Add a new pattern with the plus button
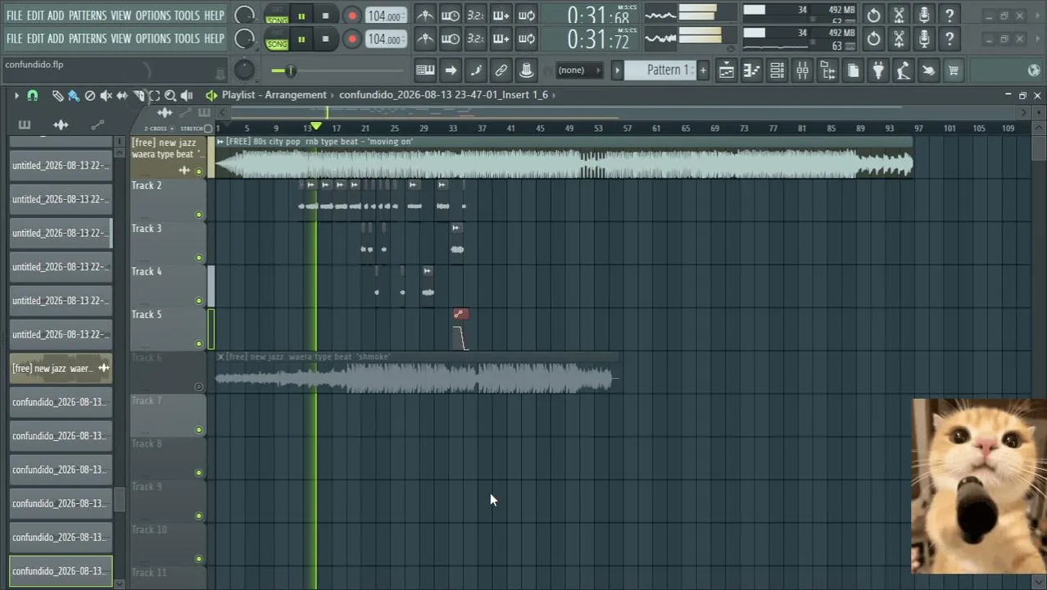This screenshot has height=590, width=1047. (x=702, y=70)
